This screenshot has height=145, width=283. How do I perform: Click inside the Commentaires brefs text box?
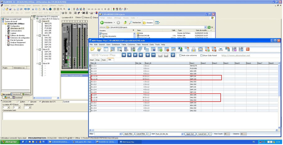[45, 116]
